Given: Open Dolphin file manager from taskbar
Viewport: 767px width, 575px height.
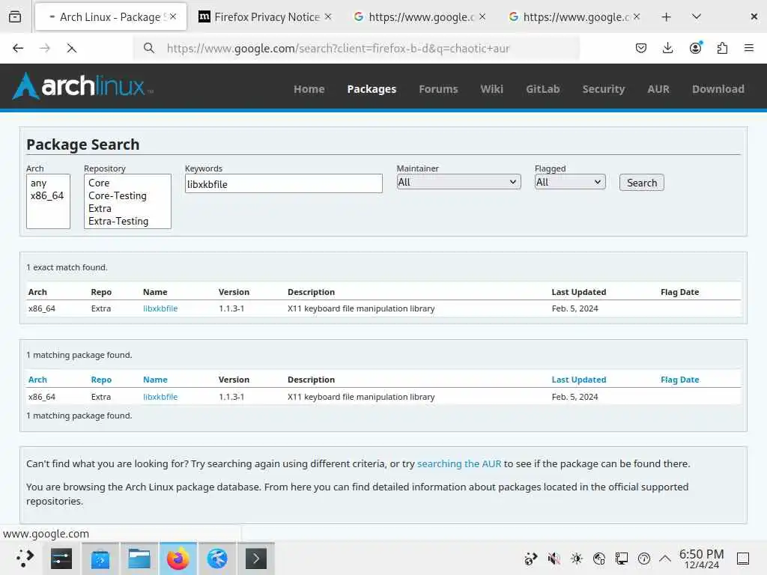Looking at the screenshot, I should tap(139, 559).
